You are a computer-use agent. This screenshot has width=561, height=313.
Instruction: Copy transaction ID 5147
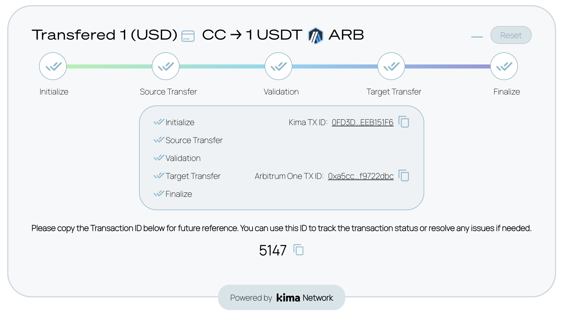[298, 250]
